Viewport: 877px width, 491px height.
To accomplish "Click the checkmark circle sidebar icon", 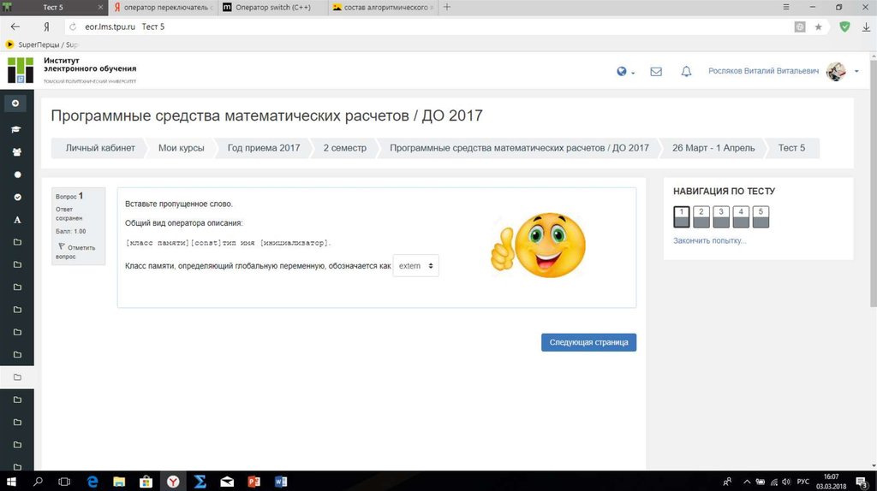I will tap(17, 198).
